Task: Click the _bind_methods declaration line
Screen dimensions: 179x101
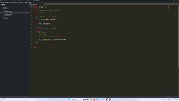Action: (x=47, y=29)
